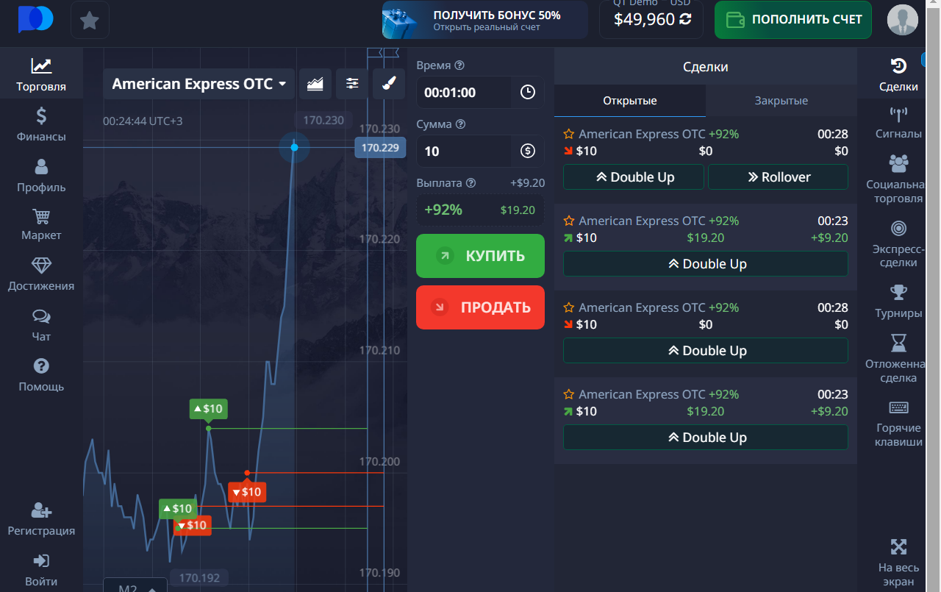Click Double Up on second trade
This screenshot has height=592, width=941.
[706, 264]
